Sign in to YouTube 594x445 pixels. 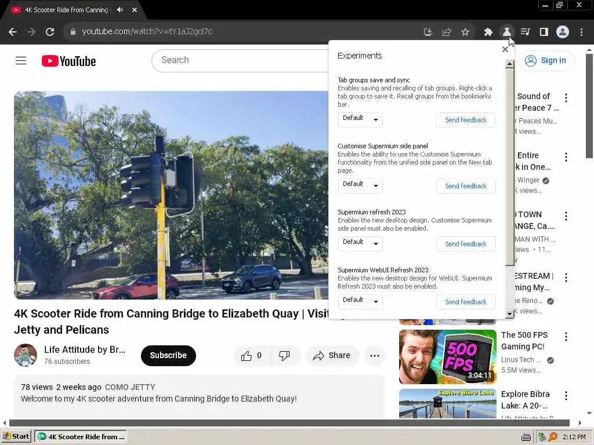click(546, 60)
